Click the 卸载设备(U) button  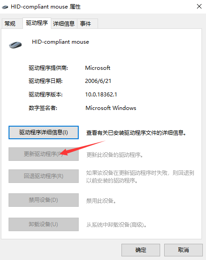click(x=44, y=224)
